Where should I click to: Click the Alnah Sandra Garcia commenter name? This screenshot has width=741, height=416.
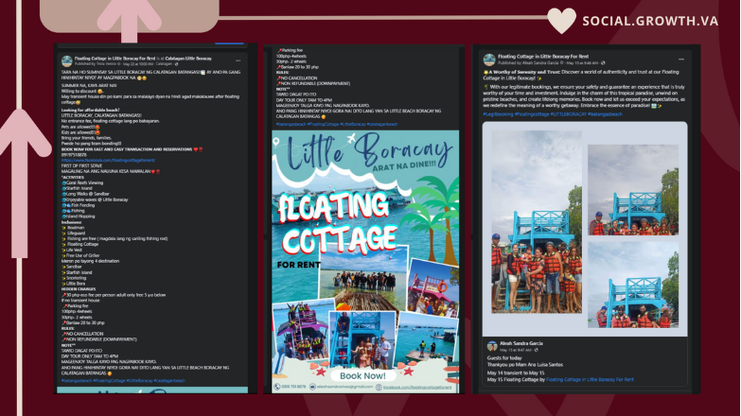[x=521, y=344]
